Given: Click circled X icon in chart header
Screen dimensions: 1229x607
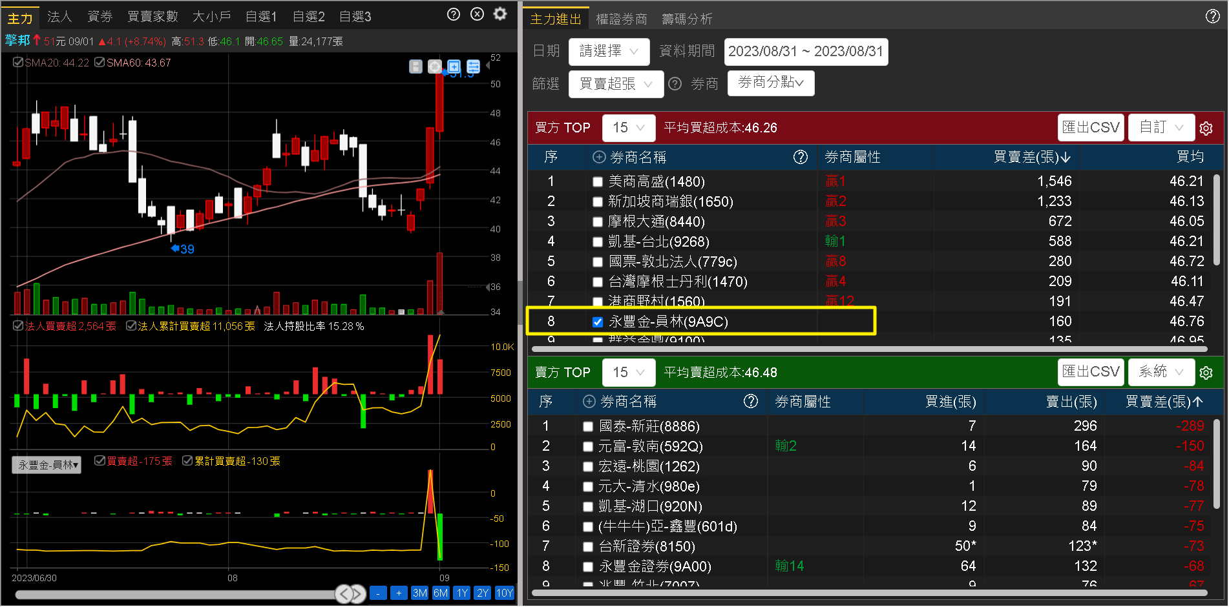Looking at the screenshot, I should [x=477, y=14].
